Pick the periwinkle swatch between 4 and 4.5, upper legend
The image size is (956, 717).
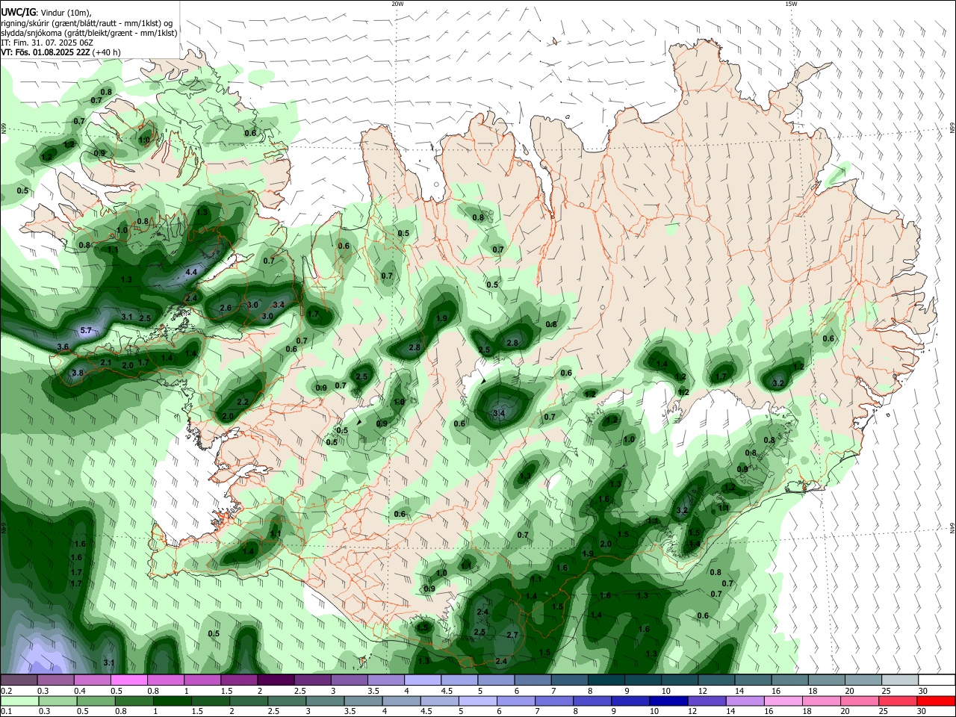coord(423,680)
